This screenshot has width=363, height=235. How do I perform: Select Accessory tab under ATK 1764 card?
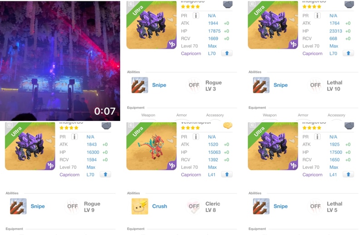(x=336, y=115)
